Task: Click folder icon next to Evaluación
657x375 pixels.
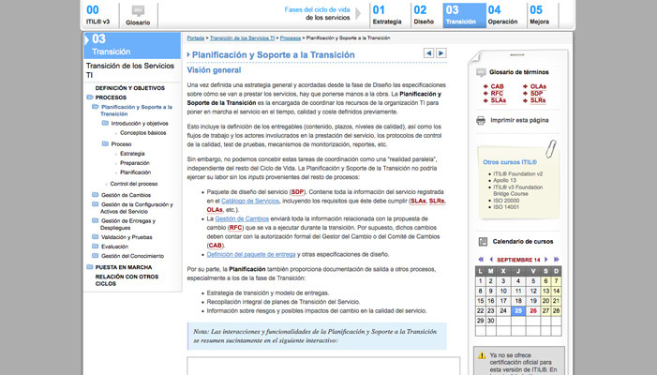Action: [95, 246]
